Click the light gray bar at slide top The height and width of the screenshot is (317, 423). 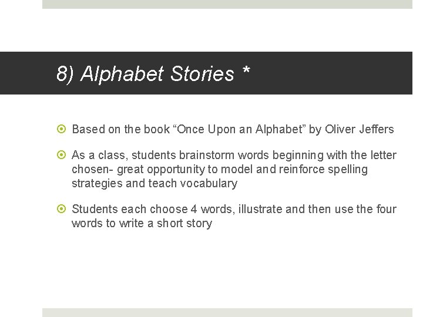(x=227, y=4)
